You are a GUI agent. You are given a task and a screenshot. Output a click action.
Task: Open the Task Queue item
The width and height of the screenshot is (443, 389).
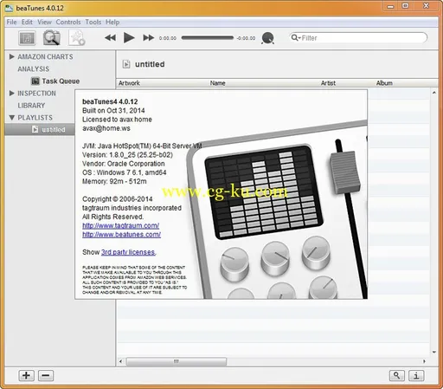tap(61, 81)
